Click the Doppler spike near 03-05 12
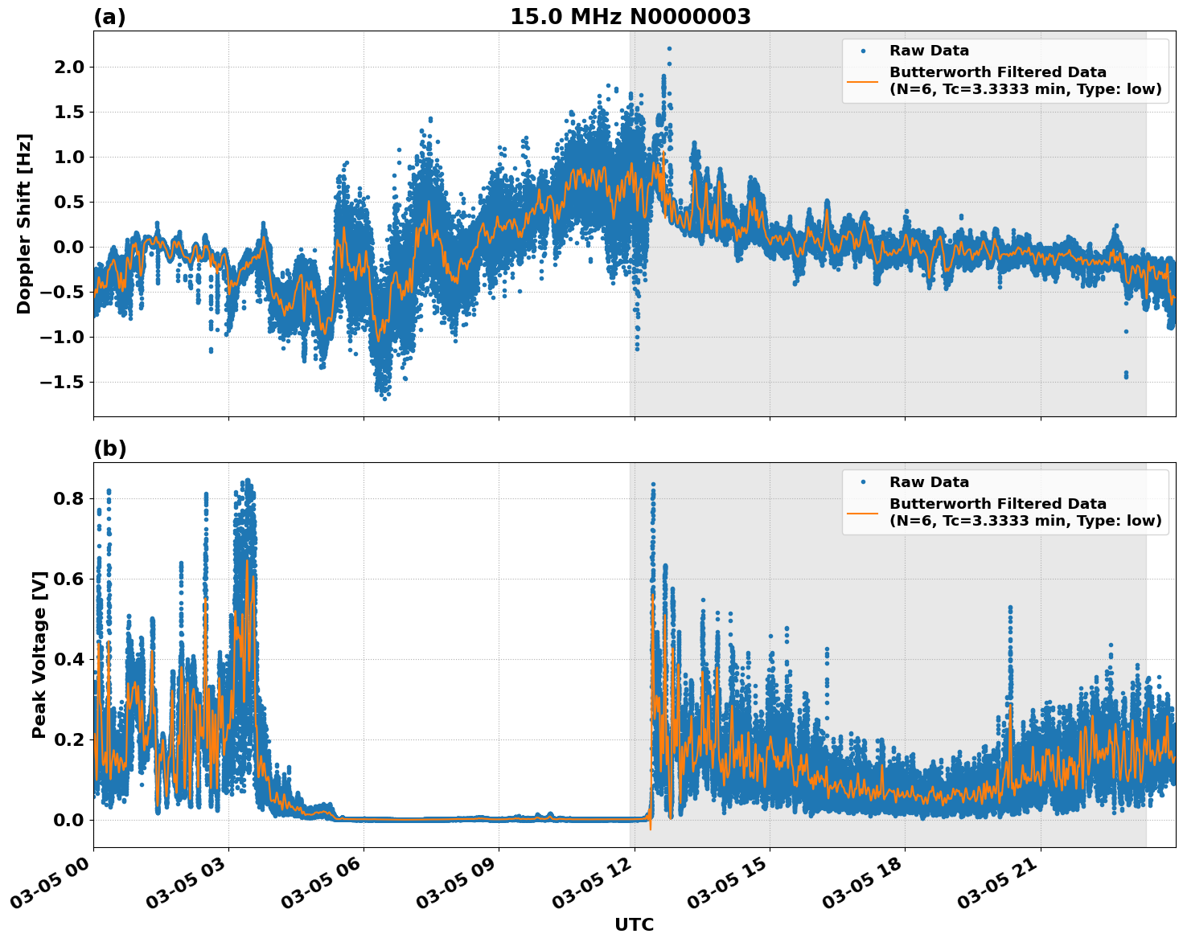This screenshot has width=1183, height=942. click(x=670, y=50)
